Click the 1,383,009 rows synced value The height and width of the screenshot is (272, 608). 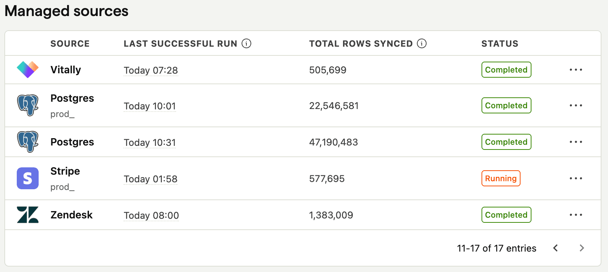(x=331, y=215)
